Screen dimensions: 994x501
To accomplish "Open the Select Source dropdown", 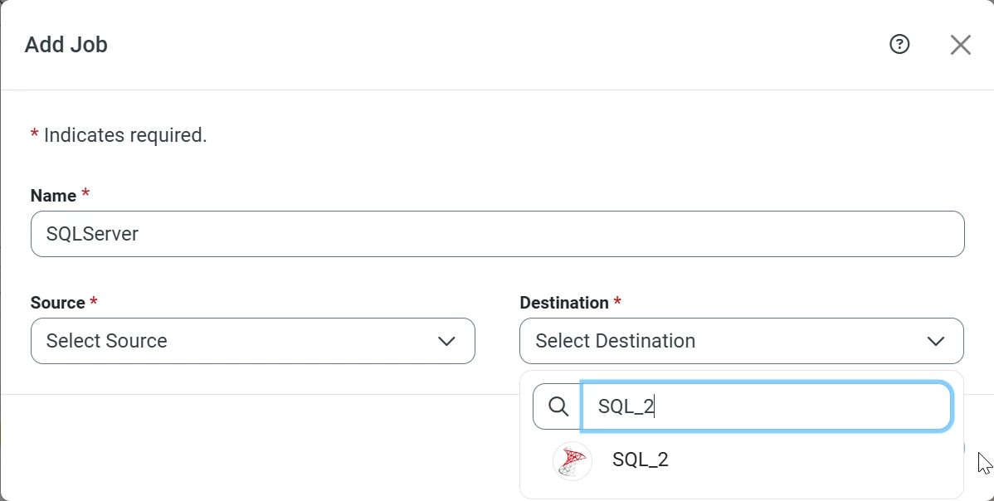I will click(x=241, y=341).
